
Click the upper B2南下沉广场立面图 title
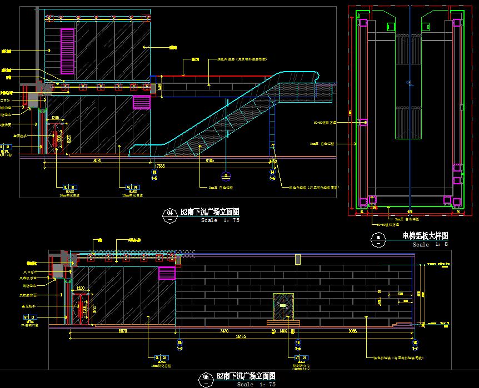click(209, 212)
